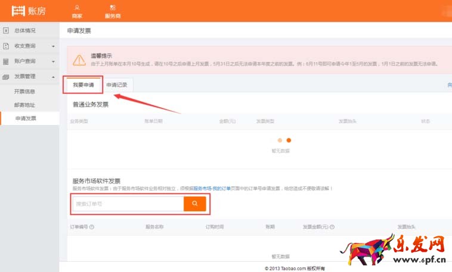
Task: Click help icon beside 订单编号 column
Action: 92,227
